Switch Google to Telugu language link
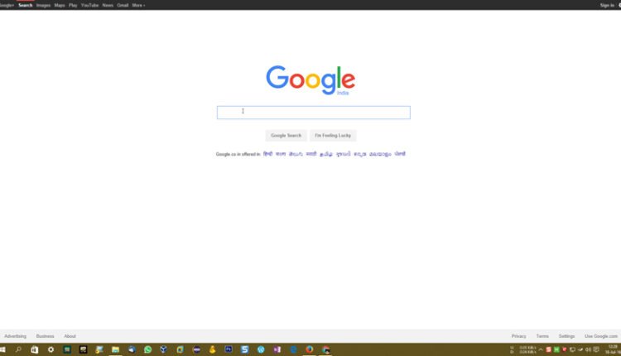The height and width of the screenshot is (356, 621). point(296,154)
